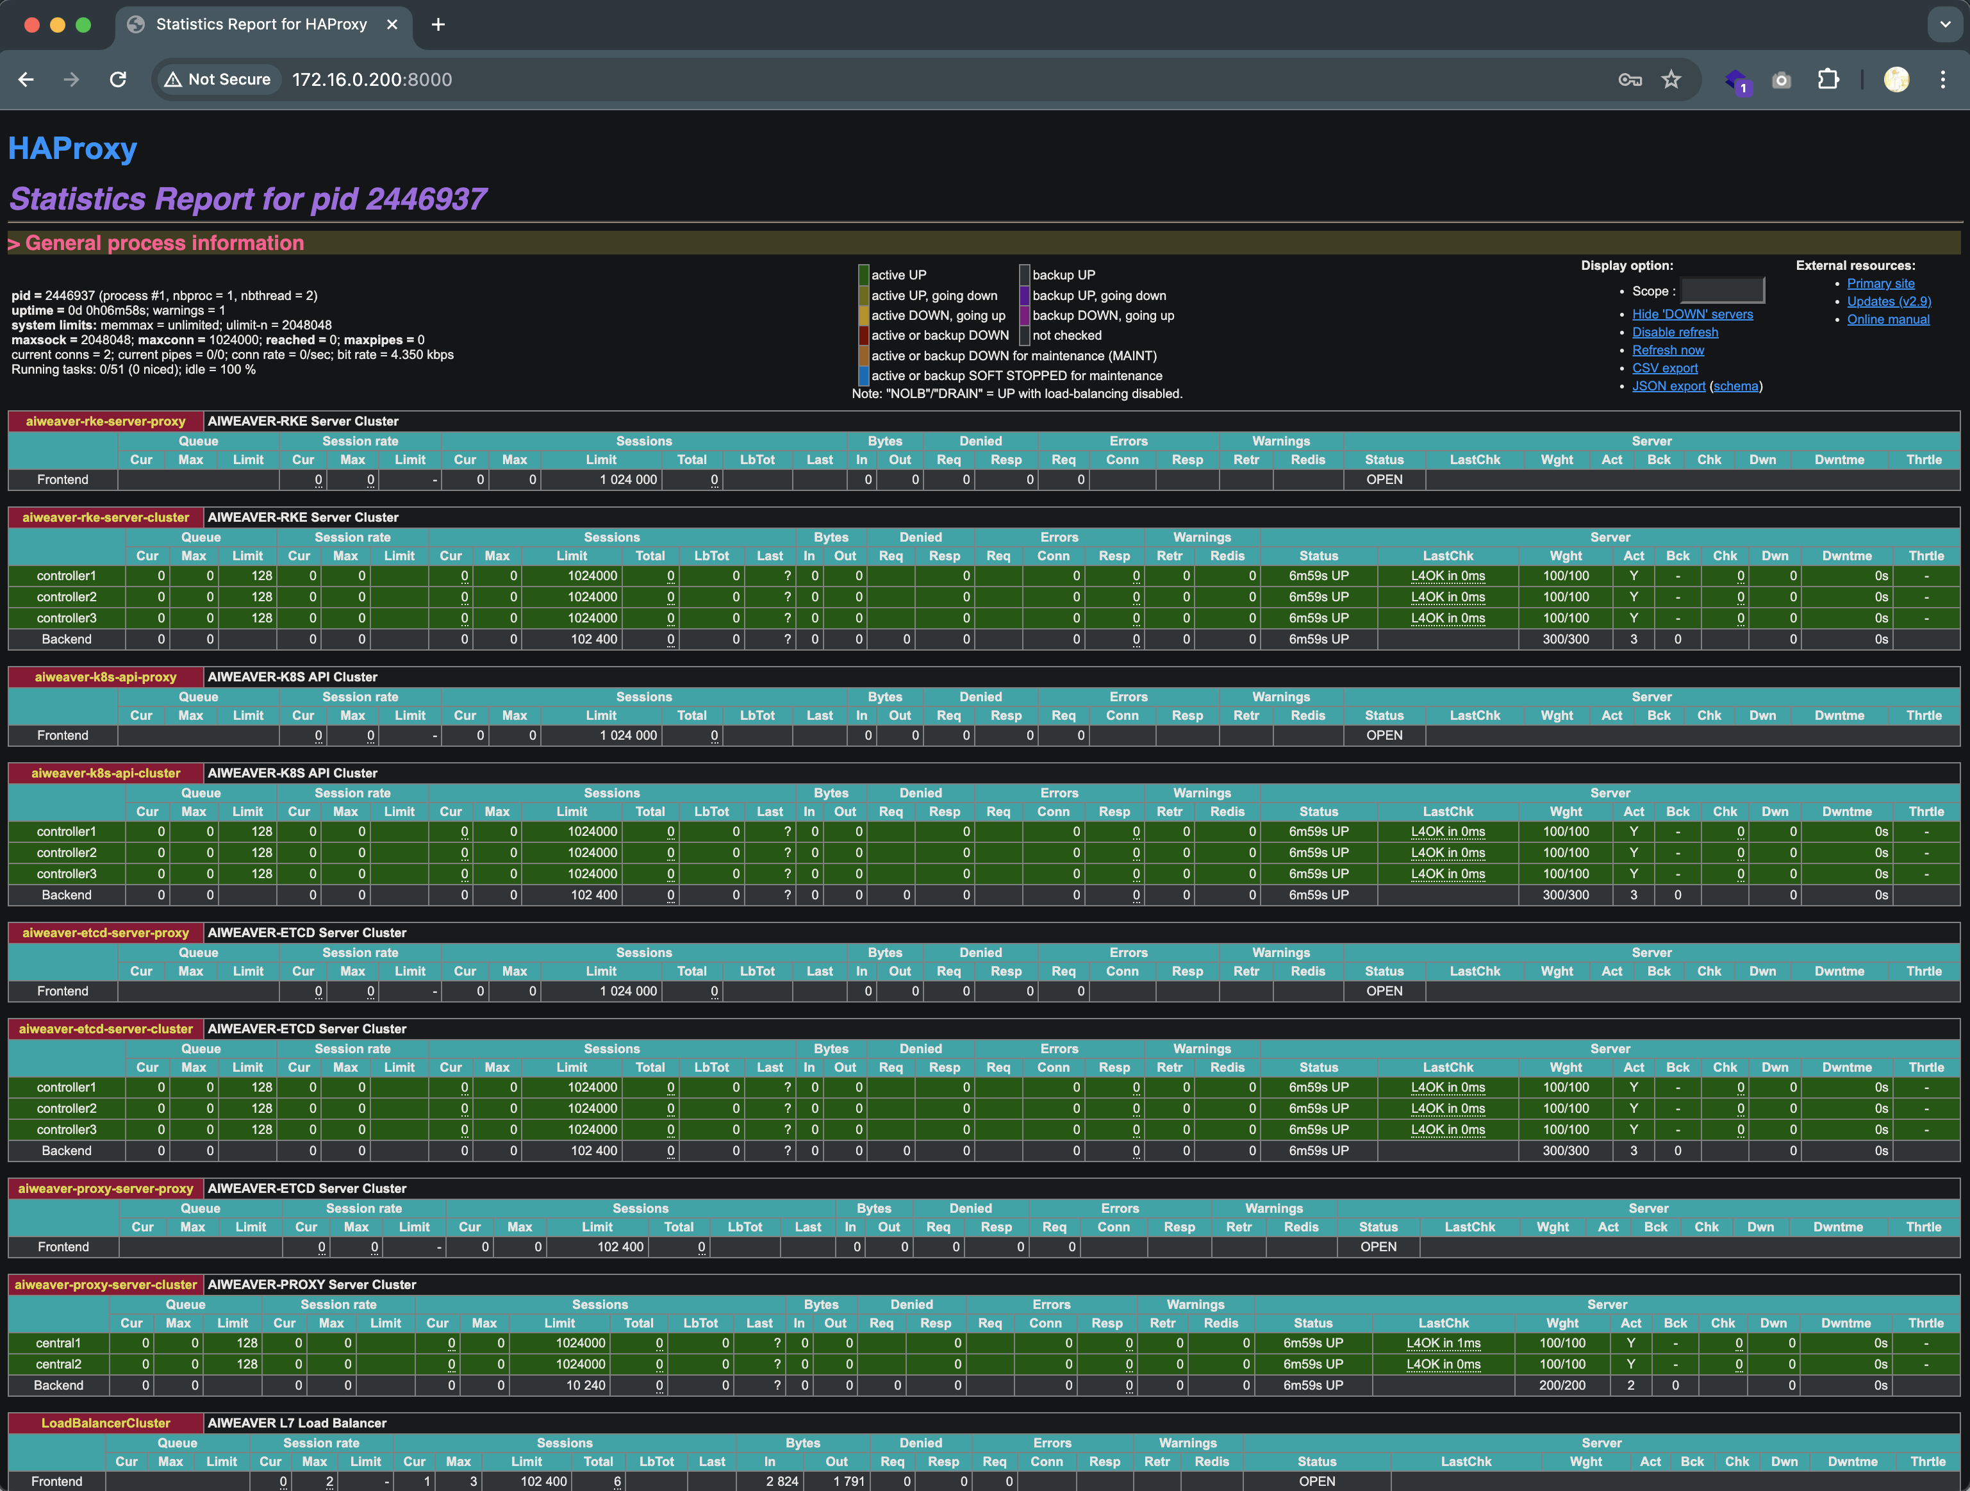The width and height of the screenshot is (1970, 1491).
Task: Download stats via CSV export link
Action: 1664,368
